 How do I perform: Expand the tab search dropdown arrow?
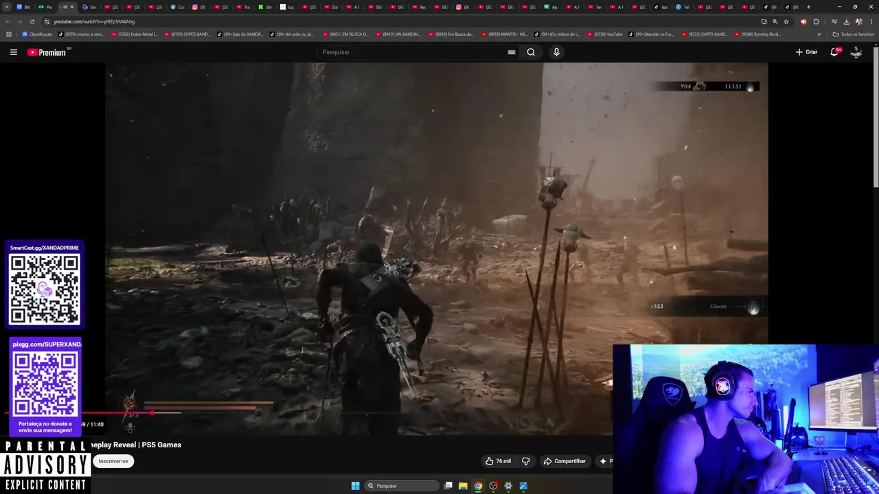7,7
